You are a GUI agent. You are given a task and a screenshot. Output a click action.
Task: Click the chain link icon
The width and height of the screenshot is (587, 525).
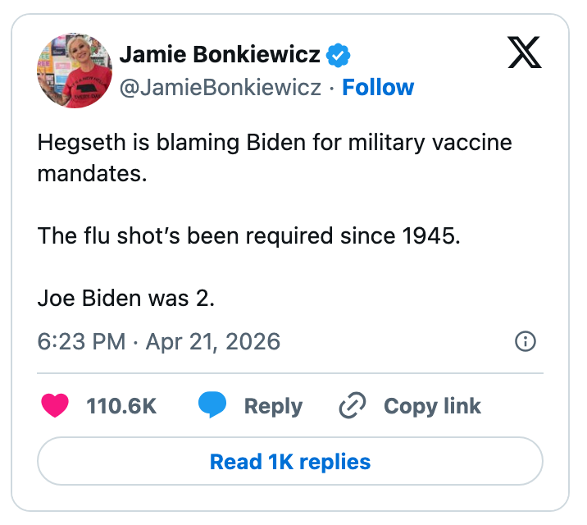(x=353, y=405)
